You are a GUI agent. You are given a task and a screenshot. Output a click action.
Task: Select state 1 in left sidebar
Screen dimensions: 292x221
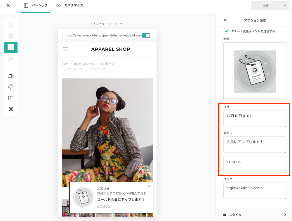click(11, 47)
